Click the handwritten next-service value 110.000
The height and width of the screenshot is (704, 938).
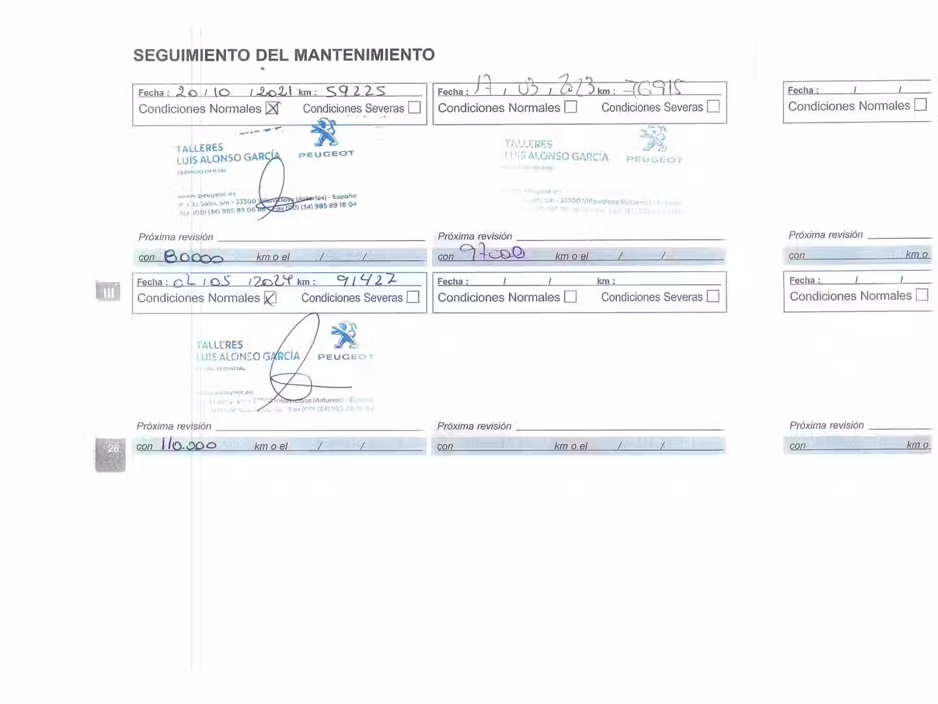[x=189, y=445]
